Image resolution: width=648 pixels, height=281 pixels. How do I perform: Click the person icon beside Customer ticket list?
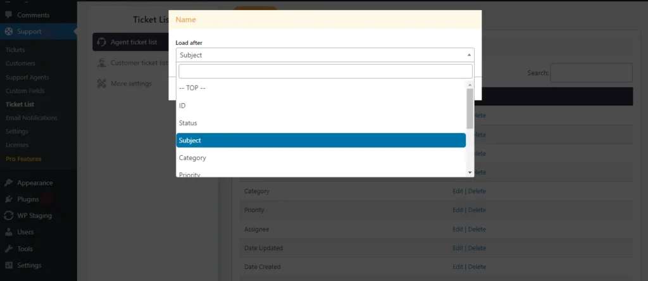(101, 63)
